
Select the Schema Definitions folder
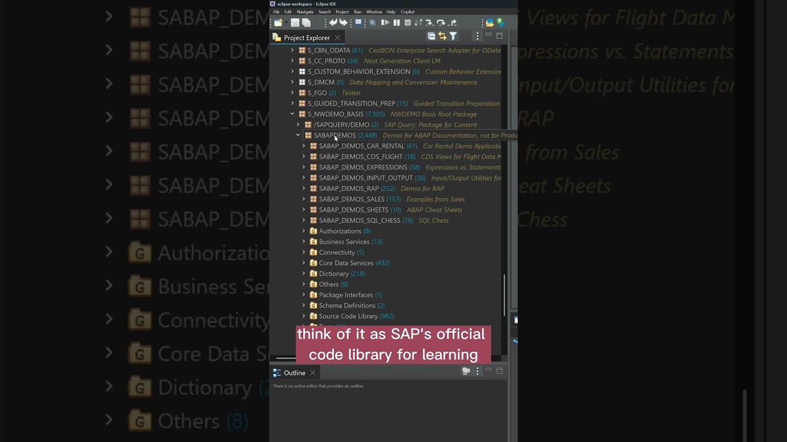click(x=347, y=305)
